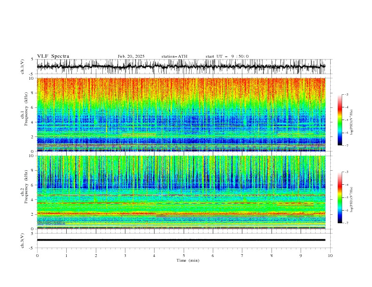
Task: Click the ch.2 'Frequency (kHz)' axis label
Action: 26,187
